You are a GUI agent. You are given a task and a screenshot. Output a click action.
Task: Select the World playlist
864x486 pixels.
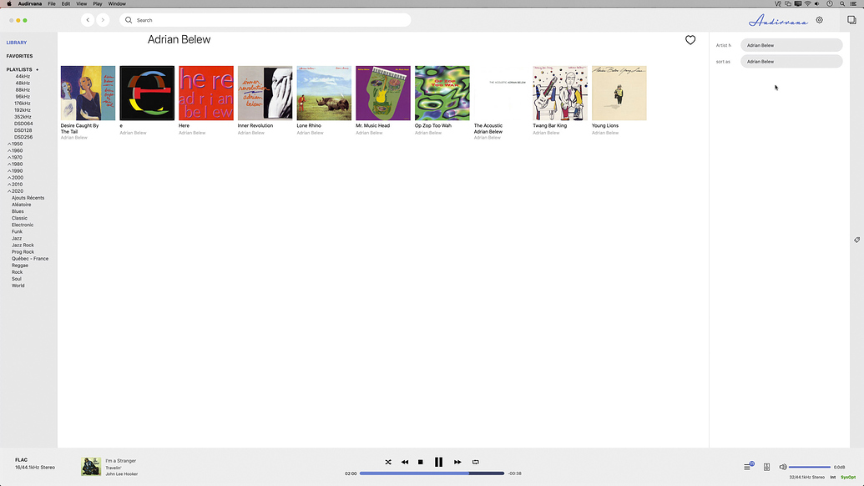coord(18,286)
